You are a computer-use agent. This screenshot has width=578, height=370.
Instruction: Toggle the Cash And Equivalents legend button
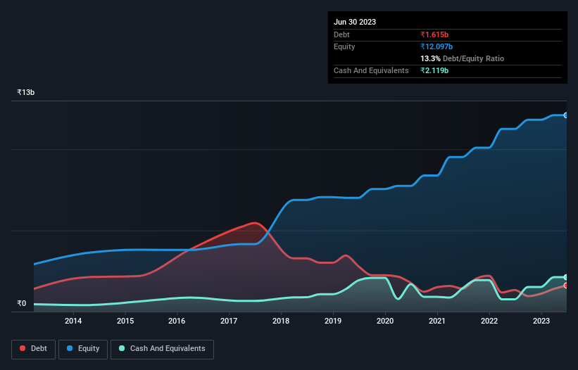pyautogui.click(x=162, y=349)
